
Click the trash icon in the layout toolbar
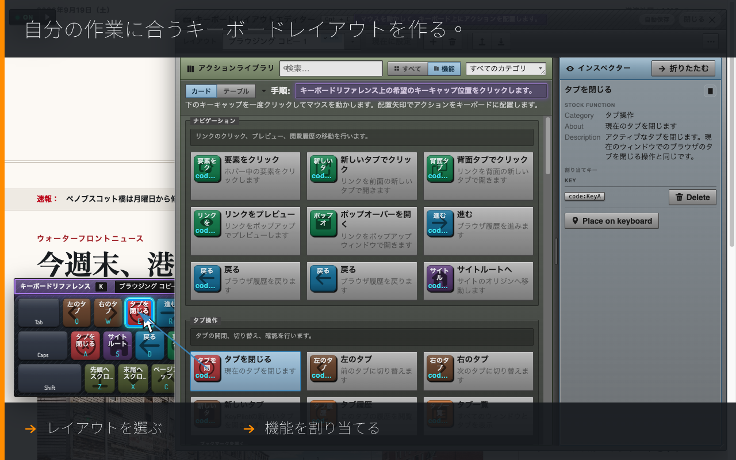[453, 41]
